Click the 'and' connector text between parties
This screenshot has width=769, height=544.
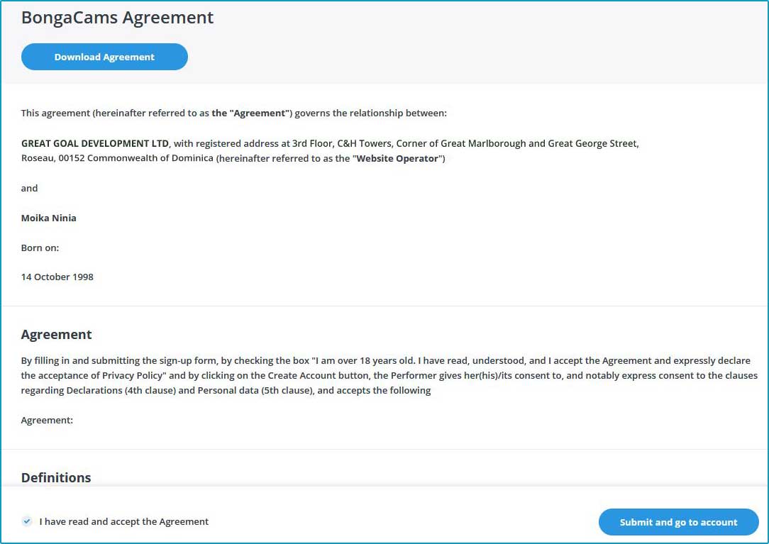click(x=29, y=188)
